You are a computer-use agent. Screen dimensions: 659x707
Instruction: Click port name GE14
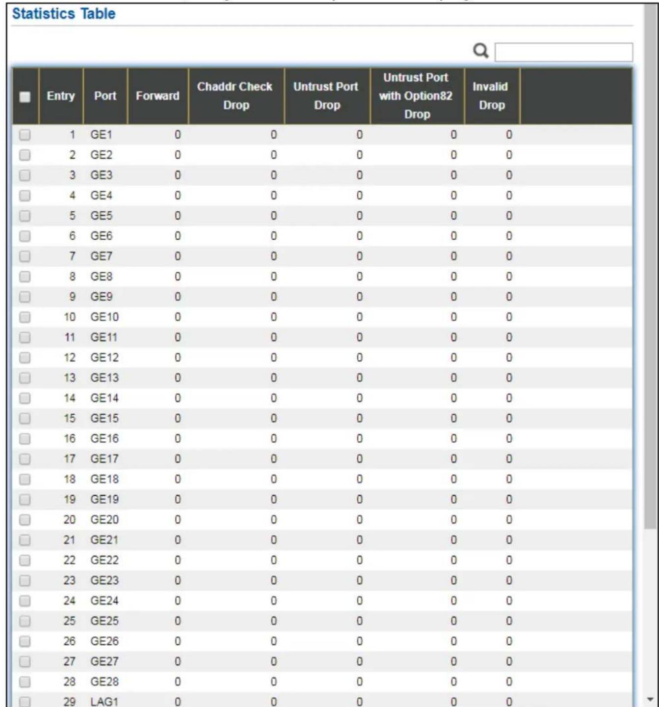coord(105,398)
